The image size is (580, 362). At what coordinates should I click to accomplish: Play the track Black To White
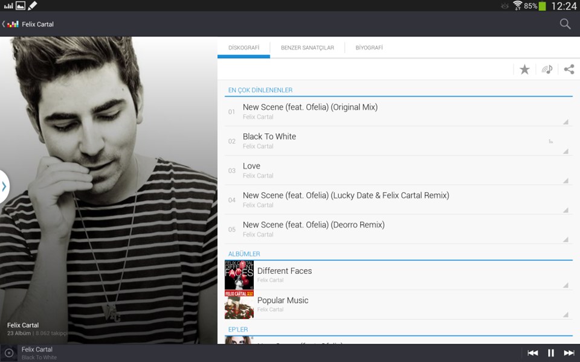(398, 141)
